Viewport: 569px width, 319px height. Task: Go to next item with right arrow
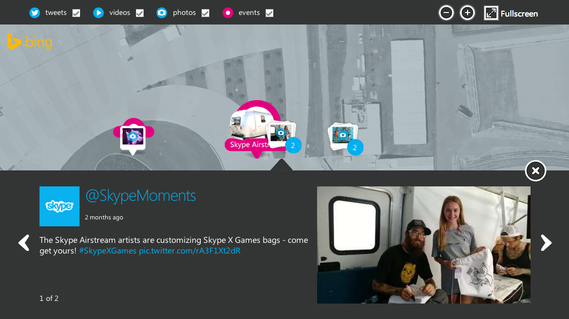pyautogui.click(x=546, y=243)
